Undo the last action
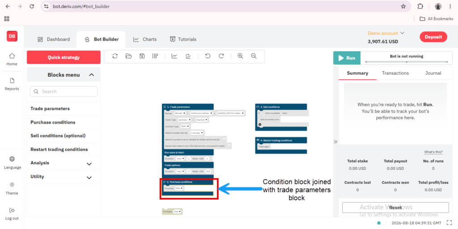458x229 pixels. coord(208,56)
